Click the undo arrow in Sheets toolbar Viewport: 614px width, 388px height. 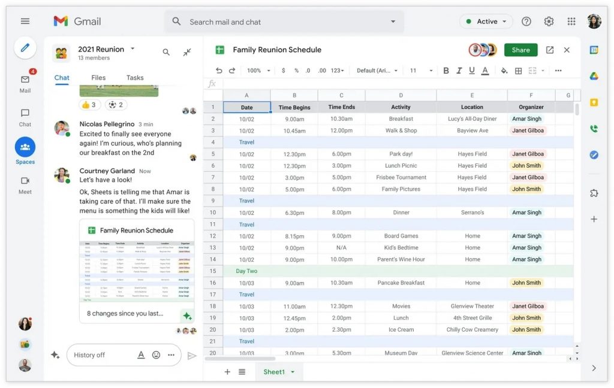click(x=219, y=71)
